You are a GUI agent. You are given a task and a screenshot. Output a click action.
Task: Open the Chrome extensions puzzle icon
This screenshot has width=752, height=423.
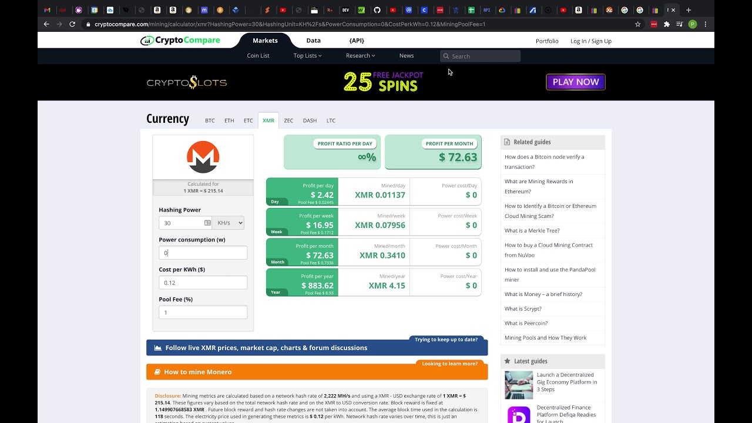667,24
